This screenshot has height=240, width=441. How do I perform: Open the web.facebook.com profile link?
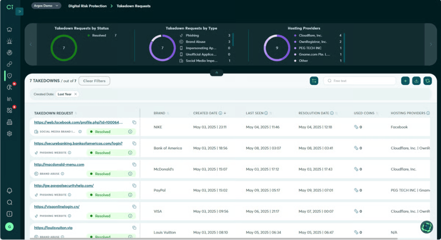(78, 122)
